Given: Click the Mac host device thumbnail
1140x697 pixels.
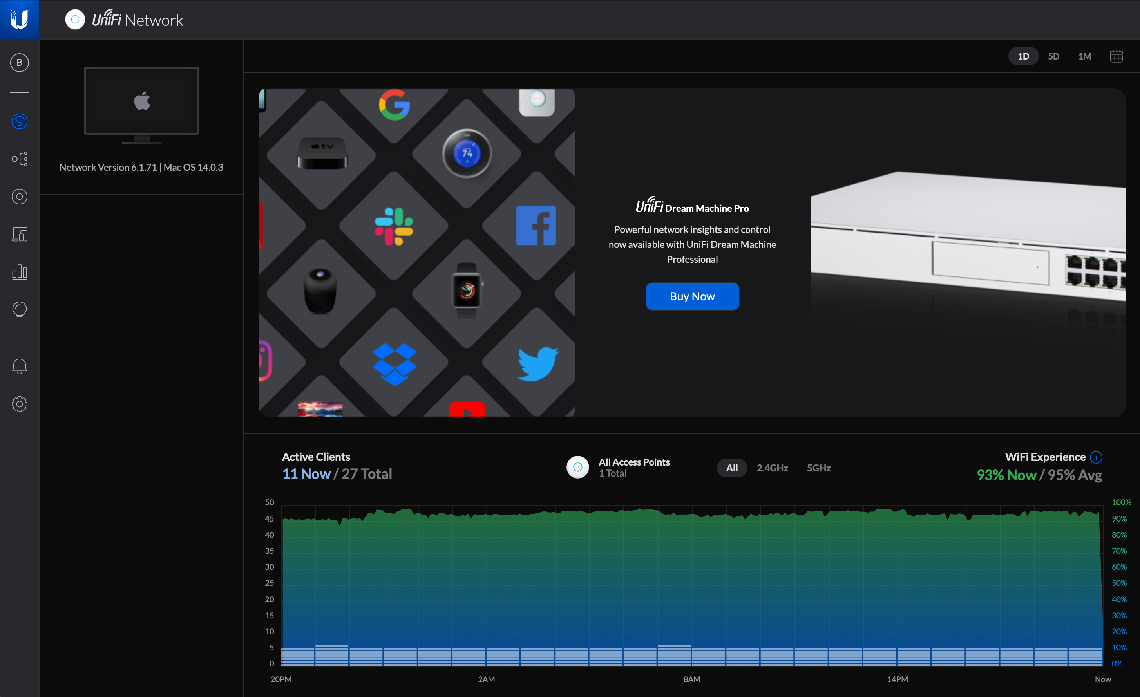Looking at the screenshot, I should 141,105.
